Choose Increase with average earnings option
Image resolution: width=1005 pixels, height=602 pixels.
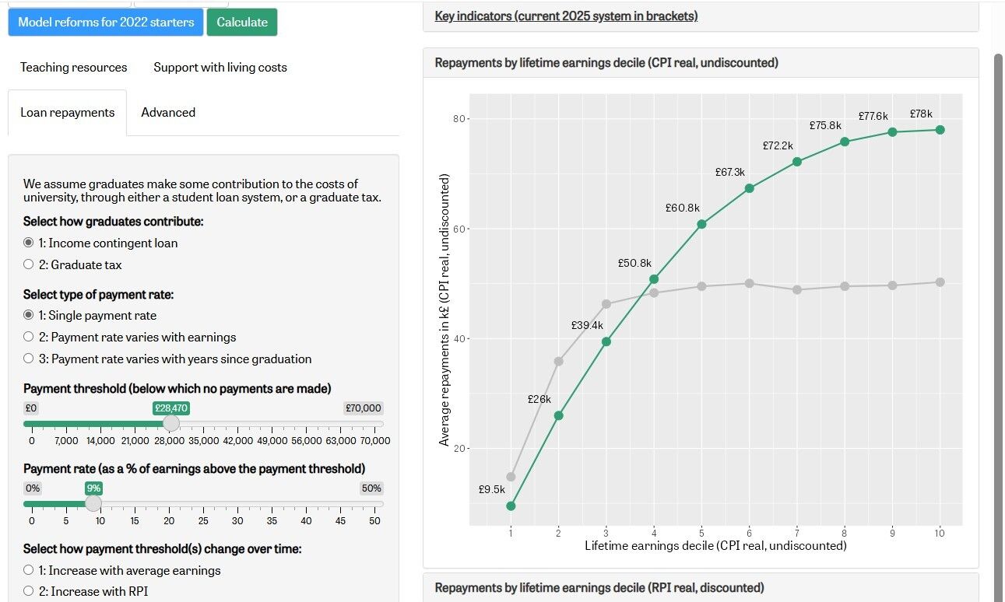pyautogui.click(x=29, y=570)
